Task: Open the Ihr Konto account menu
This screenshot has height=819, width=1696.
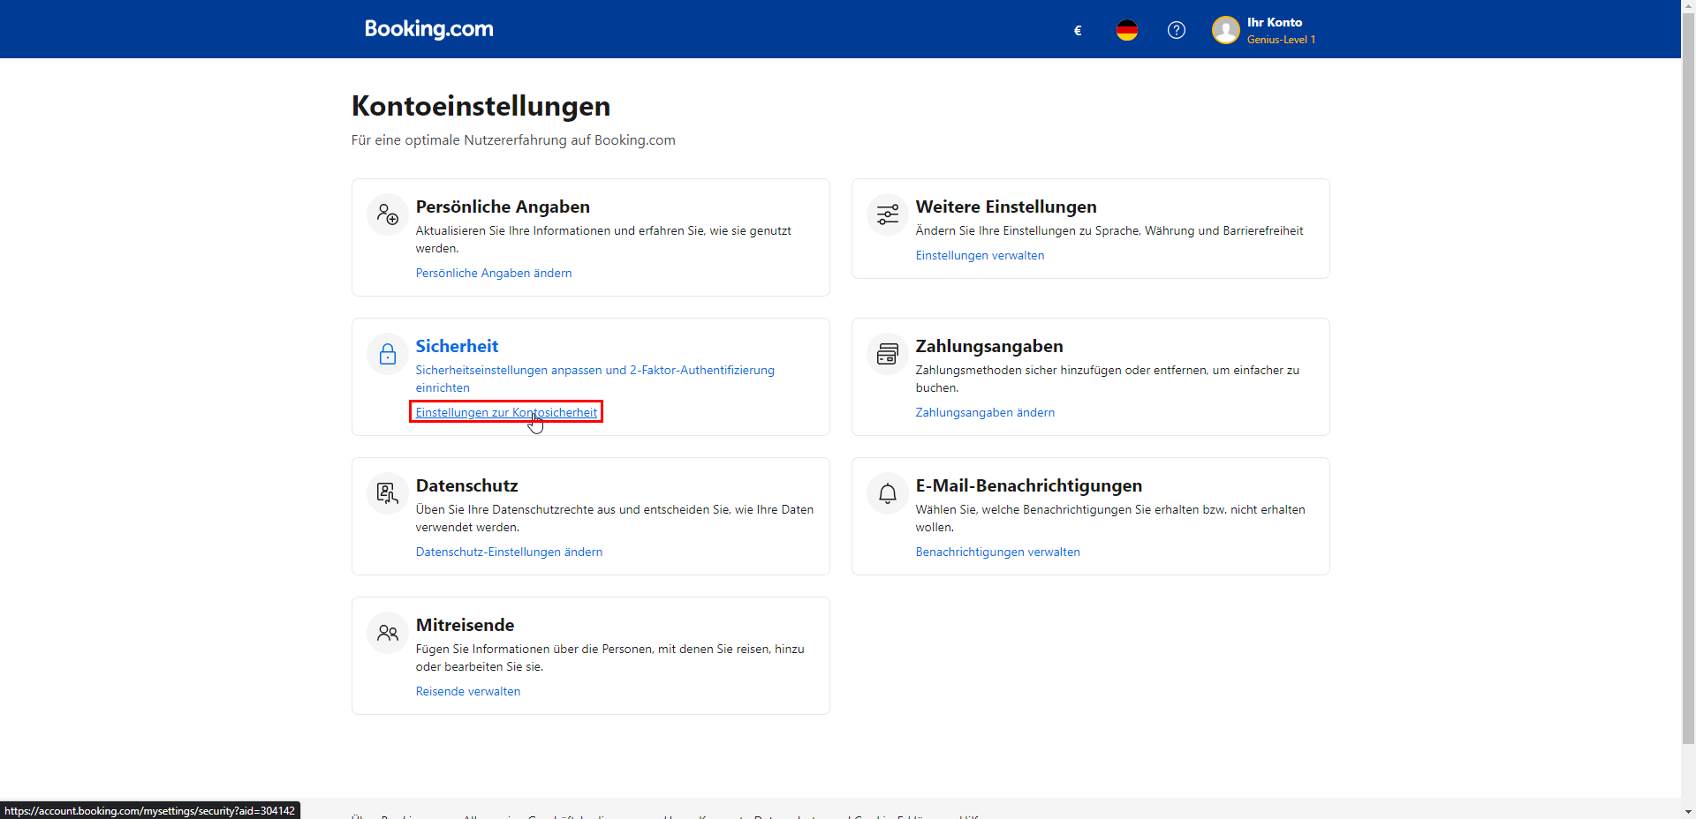Action: (x=1275, y=29)
